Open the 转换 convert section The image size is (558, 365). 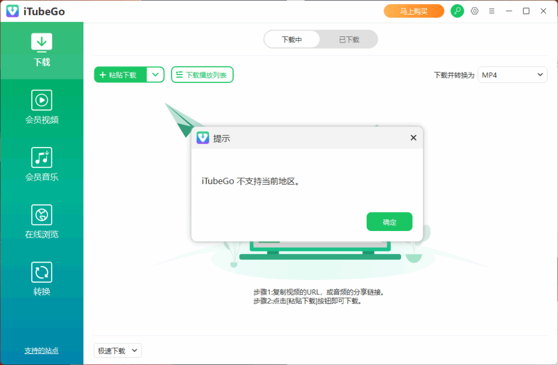click(x=41, y=279)
